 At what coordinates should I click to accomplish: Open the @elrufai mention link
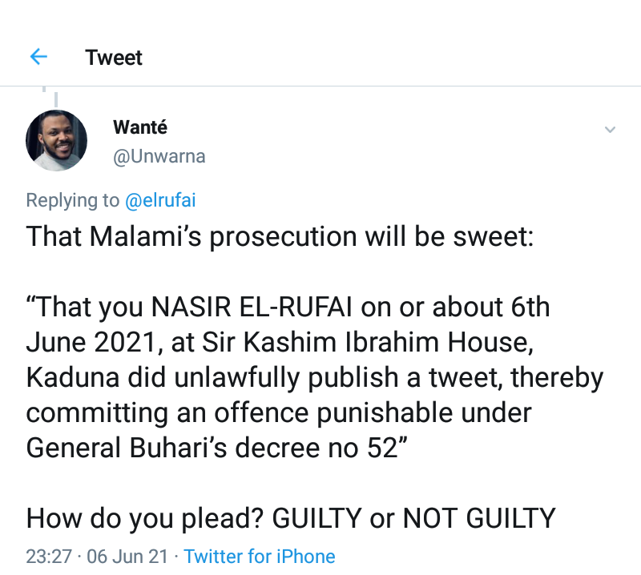[x=160, y=200]
